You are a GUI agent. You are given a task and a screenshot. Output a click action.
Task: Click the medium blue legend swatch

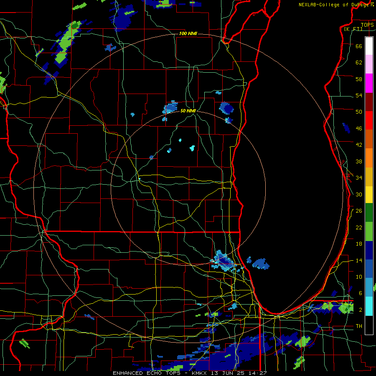(x=369, y=269)
